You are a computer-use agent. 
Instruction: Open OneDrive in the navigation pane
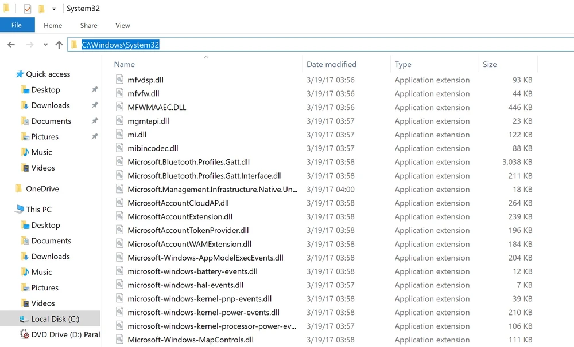42,188
